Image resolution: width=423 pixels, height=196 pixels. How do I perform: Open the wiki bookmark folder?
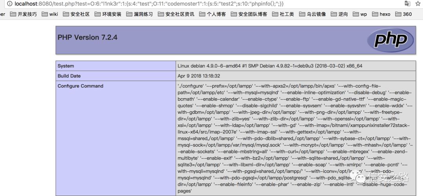[50, 14]
